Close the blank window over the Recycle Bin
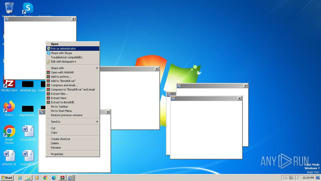321x181 pixels. (x=73, y=19)
